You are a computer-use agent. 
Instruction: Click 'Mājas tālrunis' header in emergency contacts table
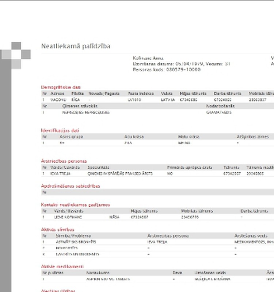point(144,211)
